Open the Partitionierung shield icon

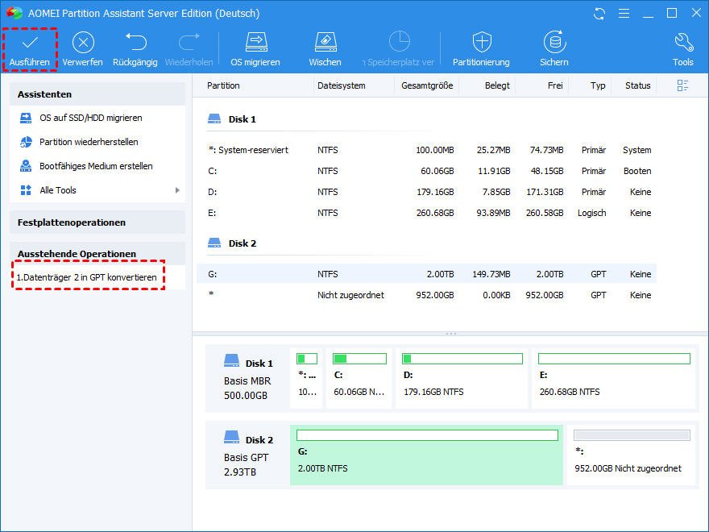pyautogui.click(x=481, y=43)
